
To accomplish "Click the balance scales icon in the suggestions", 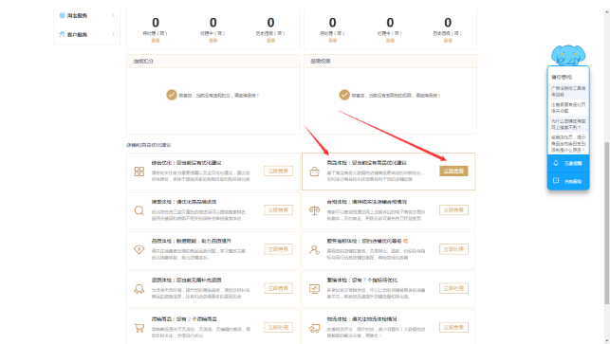I will pyautogui.click(x=314, y=210).
